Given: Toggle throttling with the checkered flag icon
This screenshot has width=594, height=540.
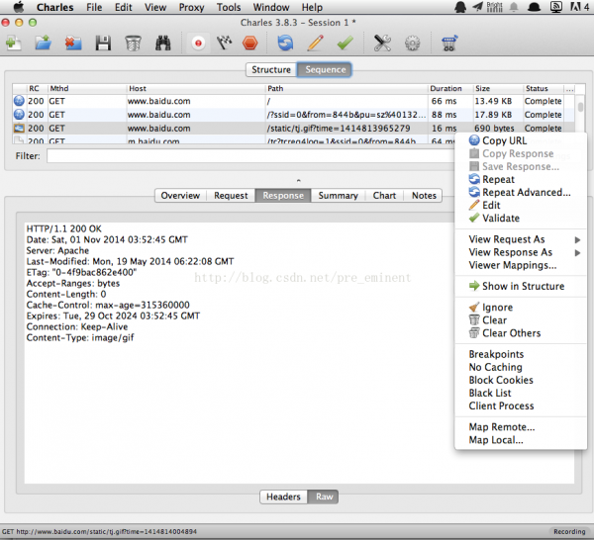Looking at the screenshot, I should click(x=225, y=43).
